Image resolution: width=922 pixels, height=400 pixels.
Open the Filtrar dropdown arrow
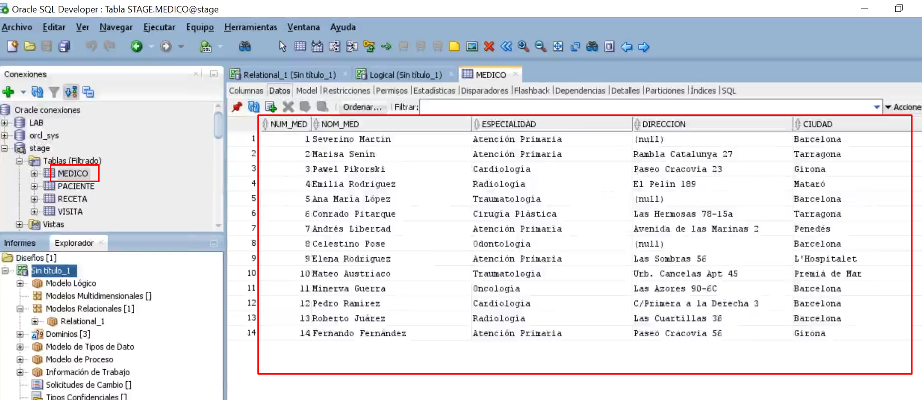pyautogui.click(x=877, y=107)
